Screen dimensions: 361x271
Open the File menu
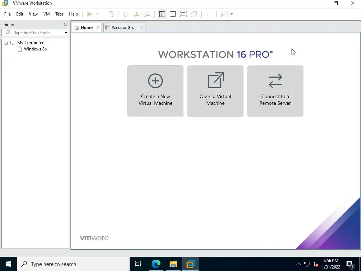[x=7, y=14]
